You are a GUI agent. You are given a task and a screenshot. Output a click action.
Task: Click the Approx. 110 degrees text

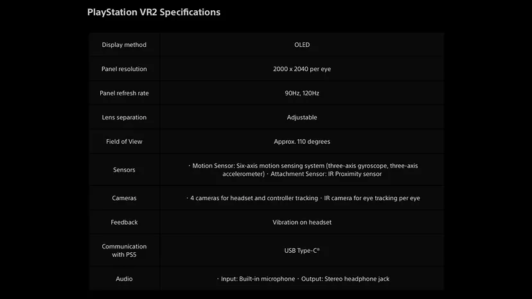pyautogui.click(x=302, y=142)
